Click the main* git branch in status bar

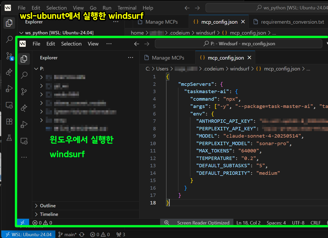pos(67,234)
